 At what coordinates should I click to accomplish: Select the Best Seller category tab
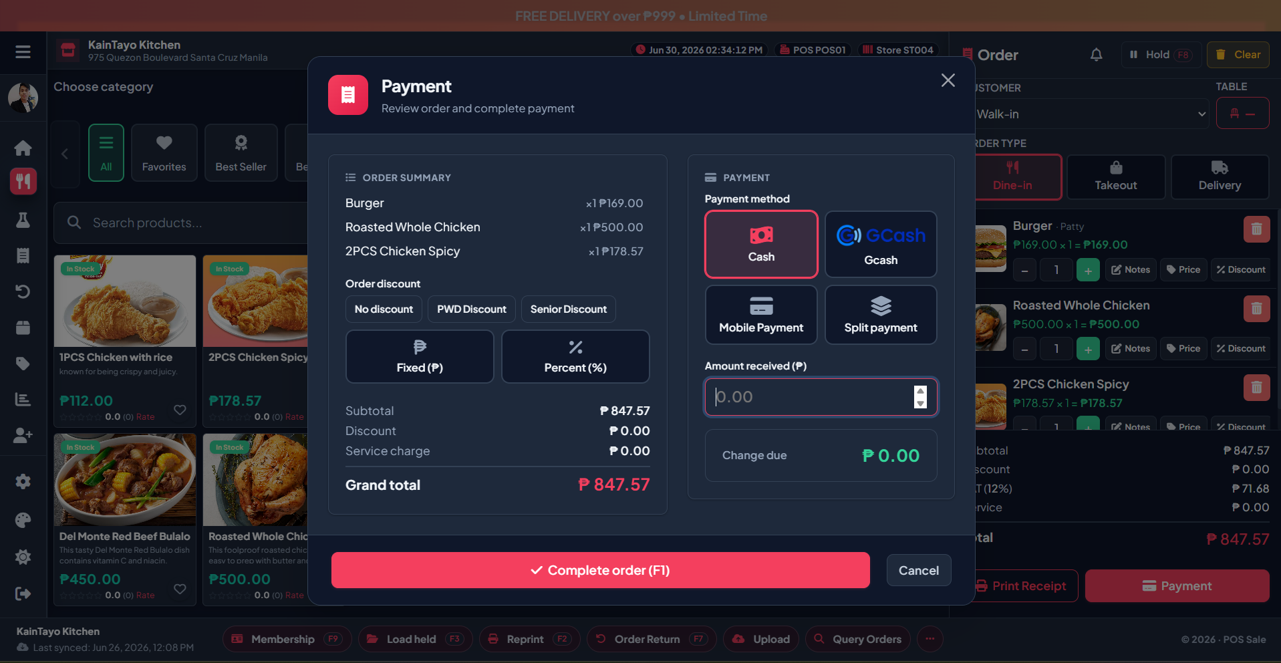click(241, 152)
